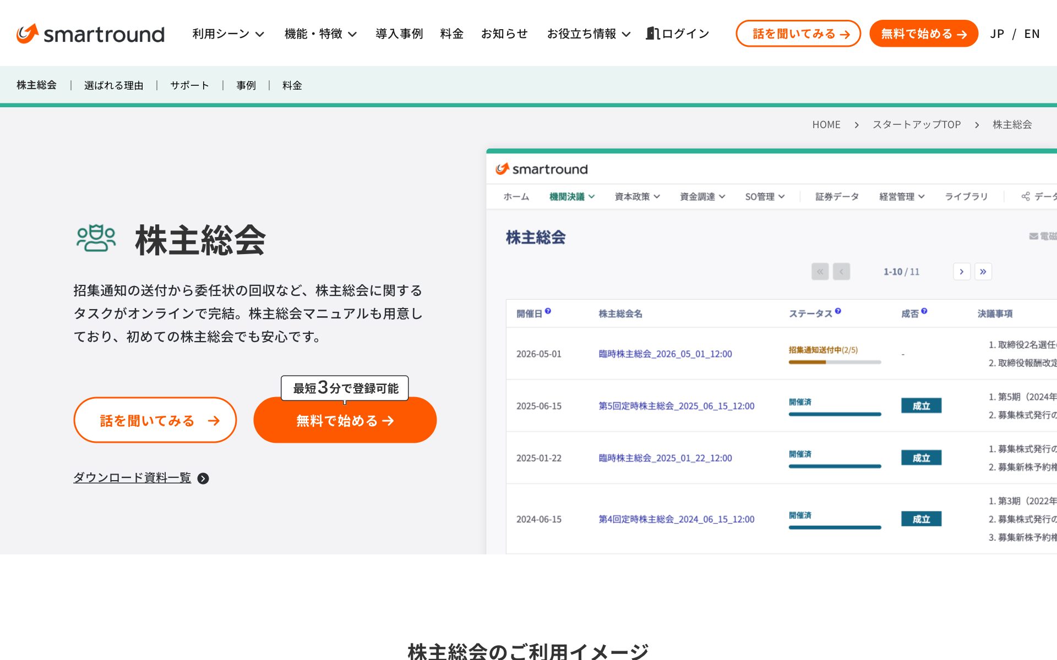Click breadcrumb chevron after スタートアップTOP
Screen dimensions: 1057x660
coord(977,125)
